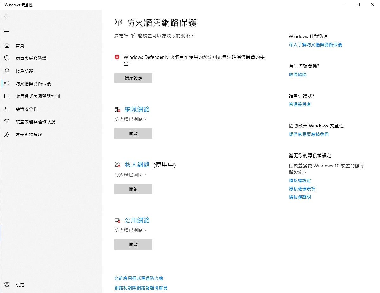
Task: Toggle the hamburger navigation menu
Action: pyautogui.click(x=7, y=30)
